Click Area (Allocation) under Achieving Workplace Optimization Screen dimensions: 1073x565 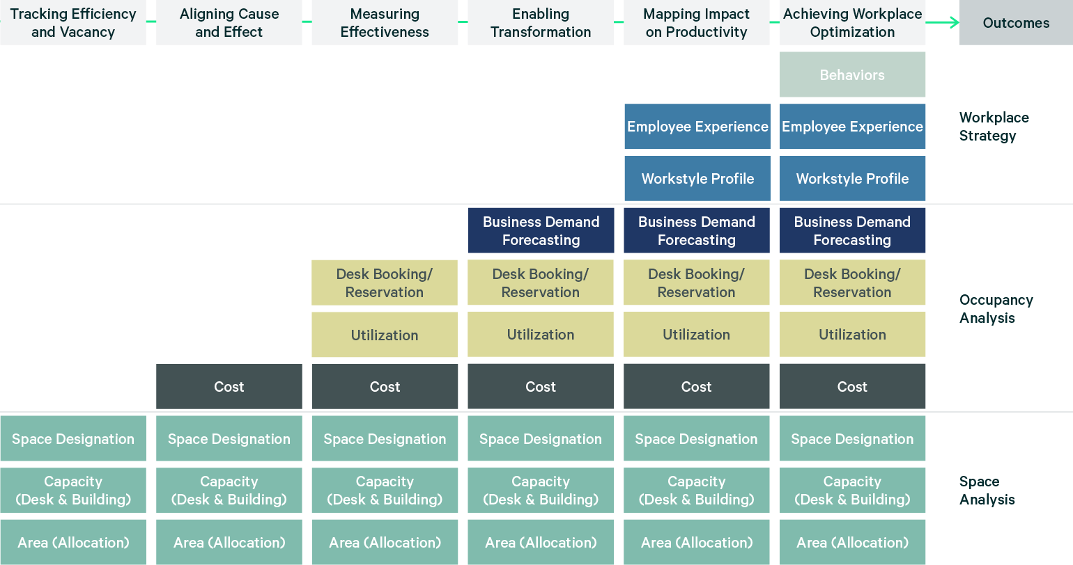(x=853, y=542)
